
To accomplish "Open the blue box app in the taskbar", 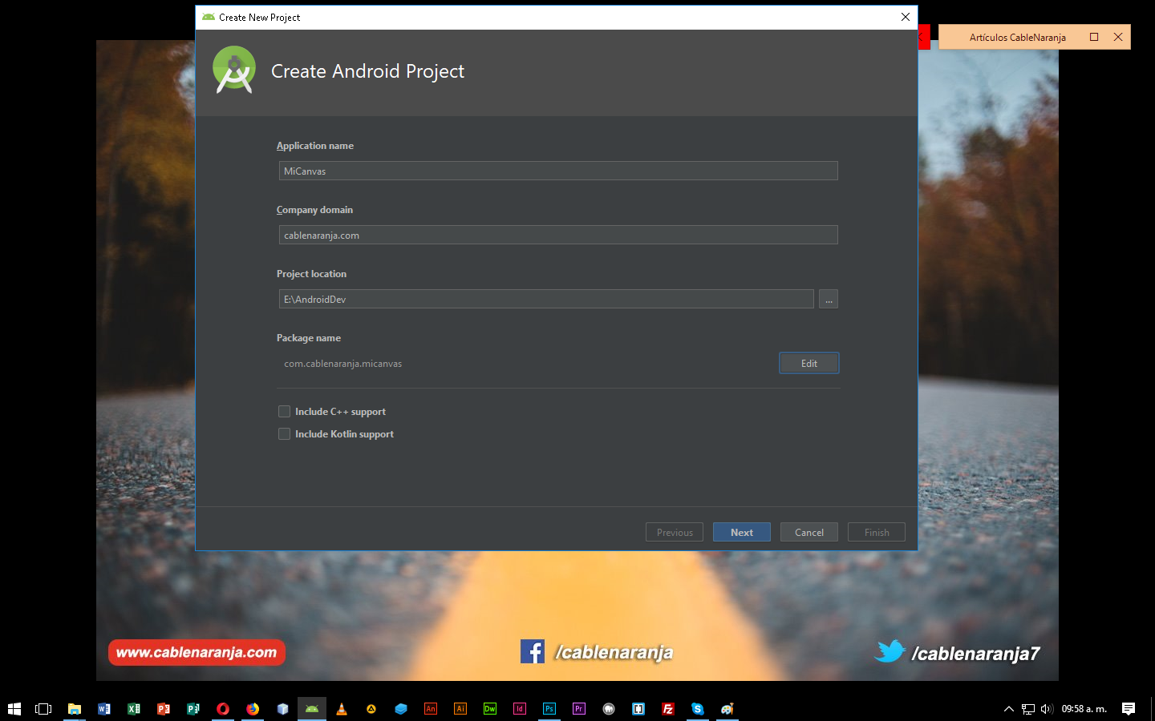I will click(x=401, y=709).
